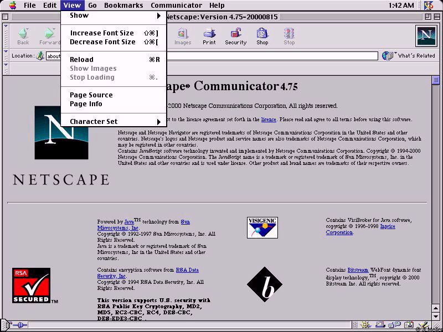Open the Sun Microsystems, Inc link
443x332 pixels.
[x=143, y=225]
